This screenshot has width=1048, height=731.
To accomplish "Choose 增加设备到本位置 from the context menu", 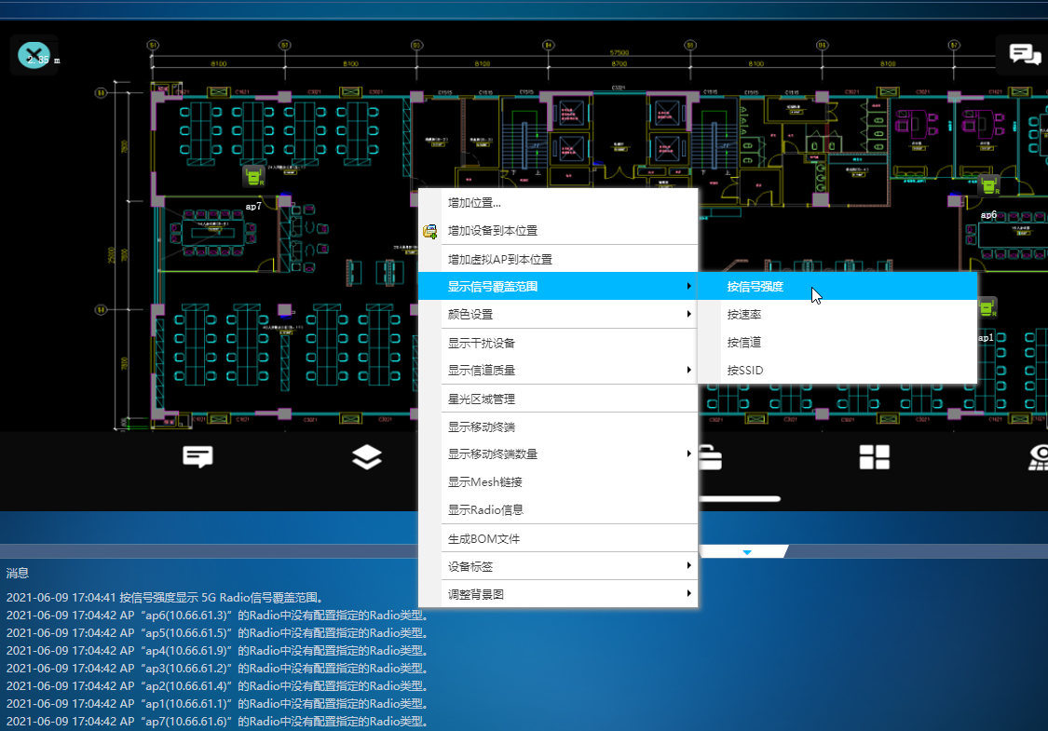I will pos(558,231).
